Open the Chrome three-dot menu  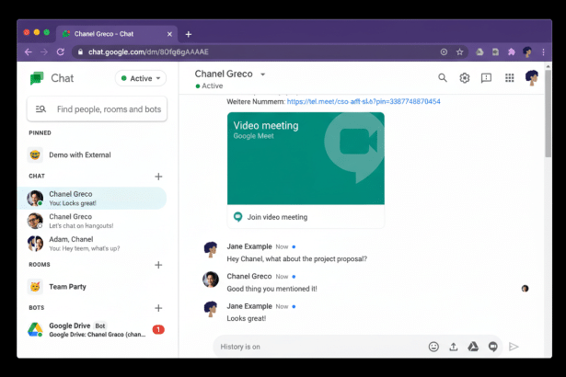pos(543,51)
